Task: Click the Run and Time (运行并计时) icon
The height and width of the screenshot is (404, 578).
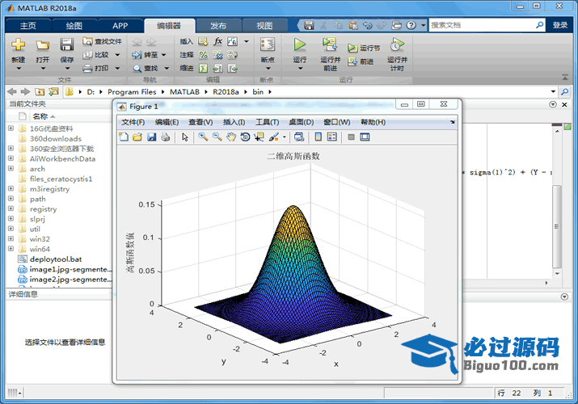Action: coord(397,44)
